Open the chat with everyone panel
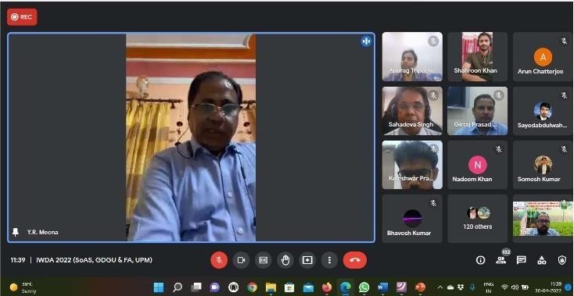 tap(522, 260)
